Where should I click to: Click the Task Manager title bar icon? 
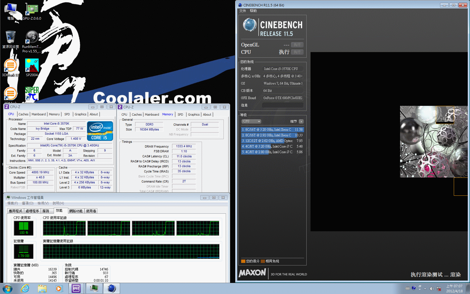pos(8,197)
